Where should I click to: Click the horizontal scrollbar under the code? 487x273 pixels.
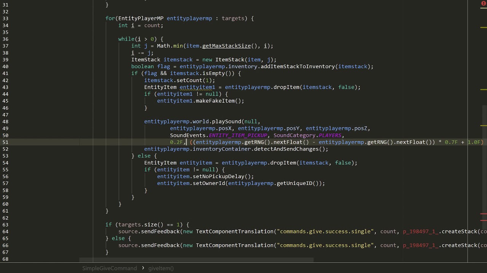click(x=196, y=260)
